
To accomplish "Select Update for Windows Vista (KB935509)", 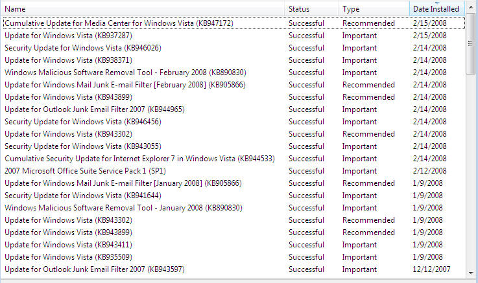I will (68, 257).
